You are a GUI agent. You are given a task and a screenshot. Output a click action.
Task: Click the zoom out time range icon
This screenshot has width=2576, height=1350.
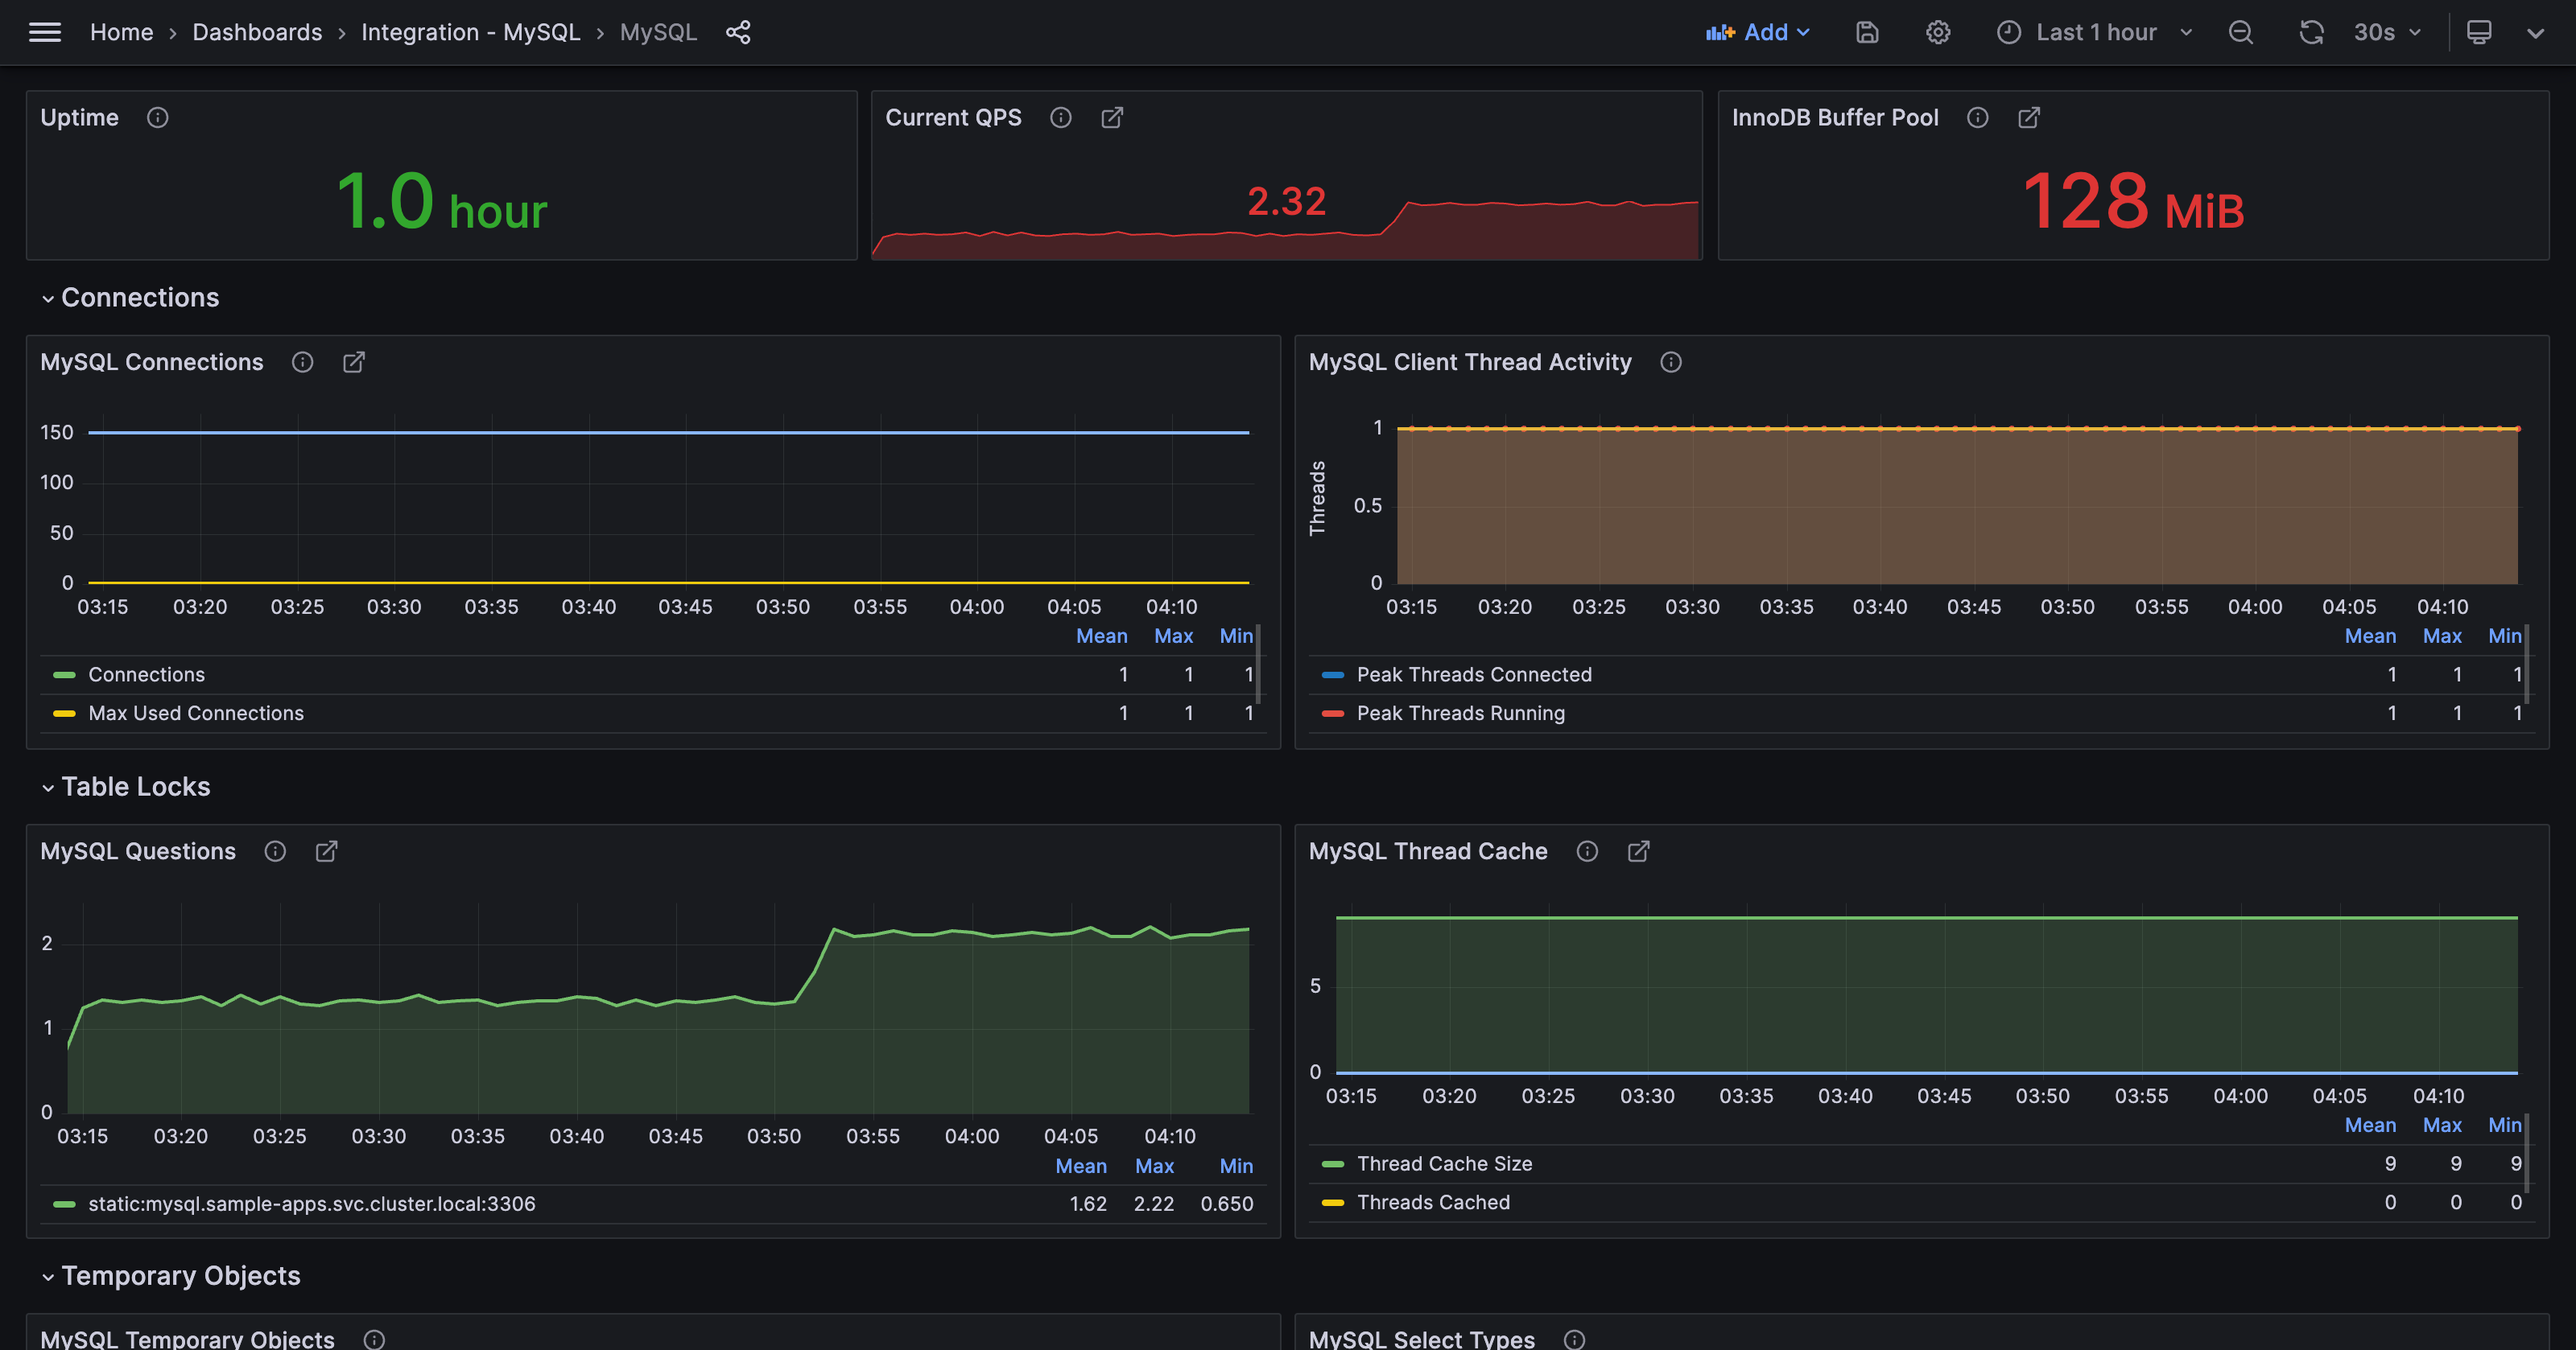pos(2240,32)
